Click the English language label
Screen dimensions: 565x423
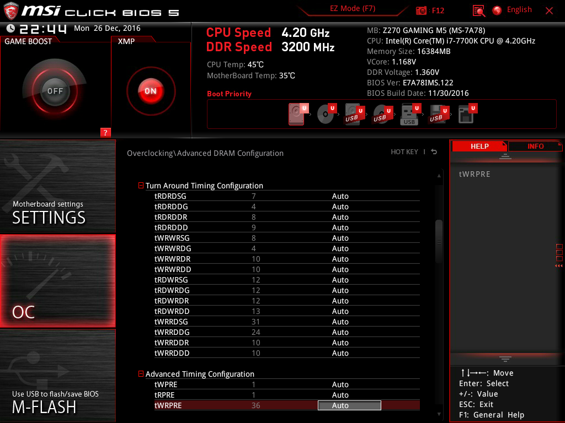coord(519,10)
